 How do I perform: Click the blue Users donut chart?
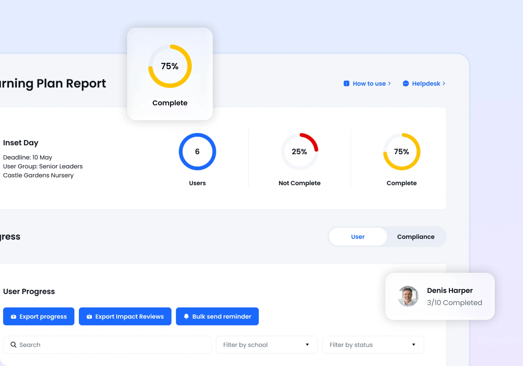(197, 152)
